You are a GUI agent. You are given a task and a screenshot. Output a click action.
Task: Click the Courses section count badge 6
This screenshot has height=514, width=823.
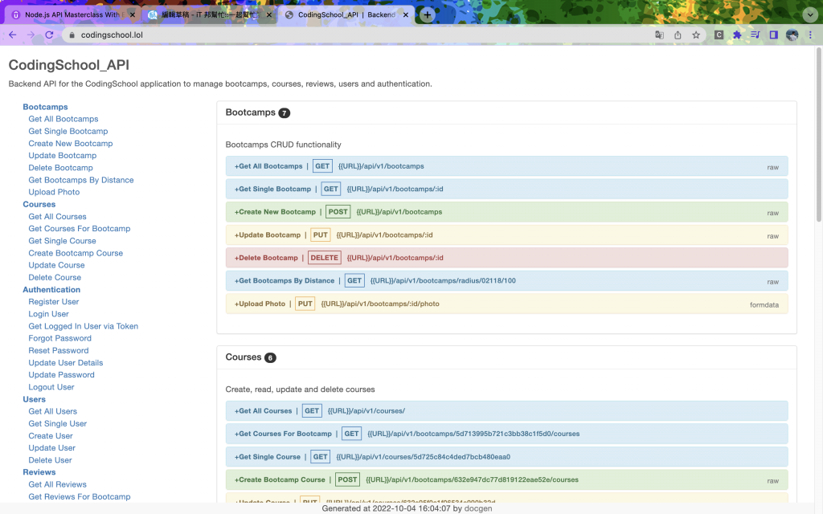coord(270,357)
